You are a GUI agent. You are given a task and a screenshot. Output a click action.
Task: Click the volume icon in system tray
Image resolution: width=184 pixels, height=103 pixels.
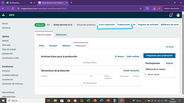coord(155,101)
